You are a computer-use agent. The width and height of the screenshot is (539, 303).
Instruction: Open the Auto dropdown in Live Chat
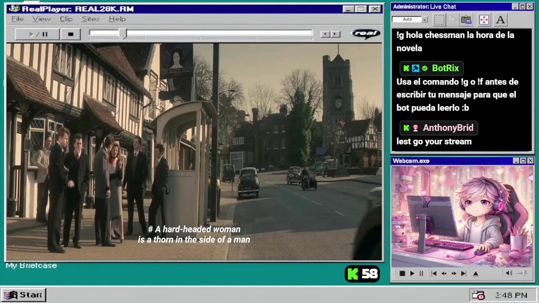425,19
